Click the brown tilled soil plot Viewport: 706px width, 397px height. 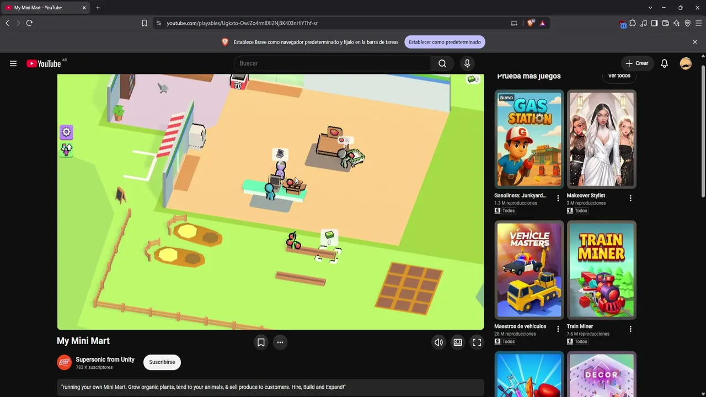409,287
